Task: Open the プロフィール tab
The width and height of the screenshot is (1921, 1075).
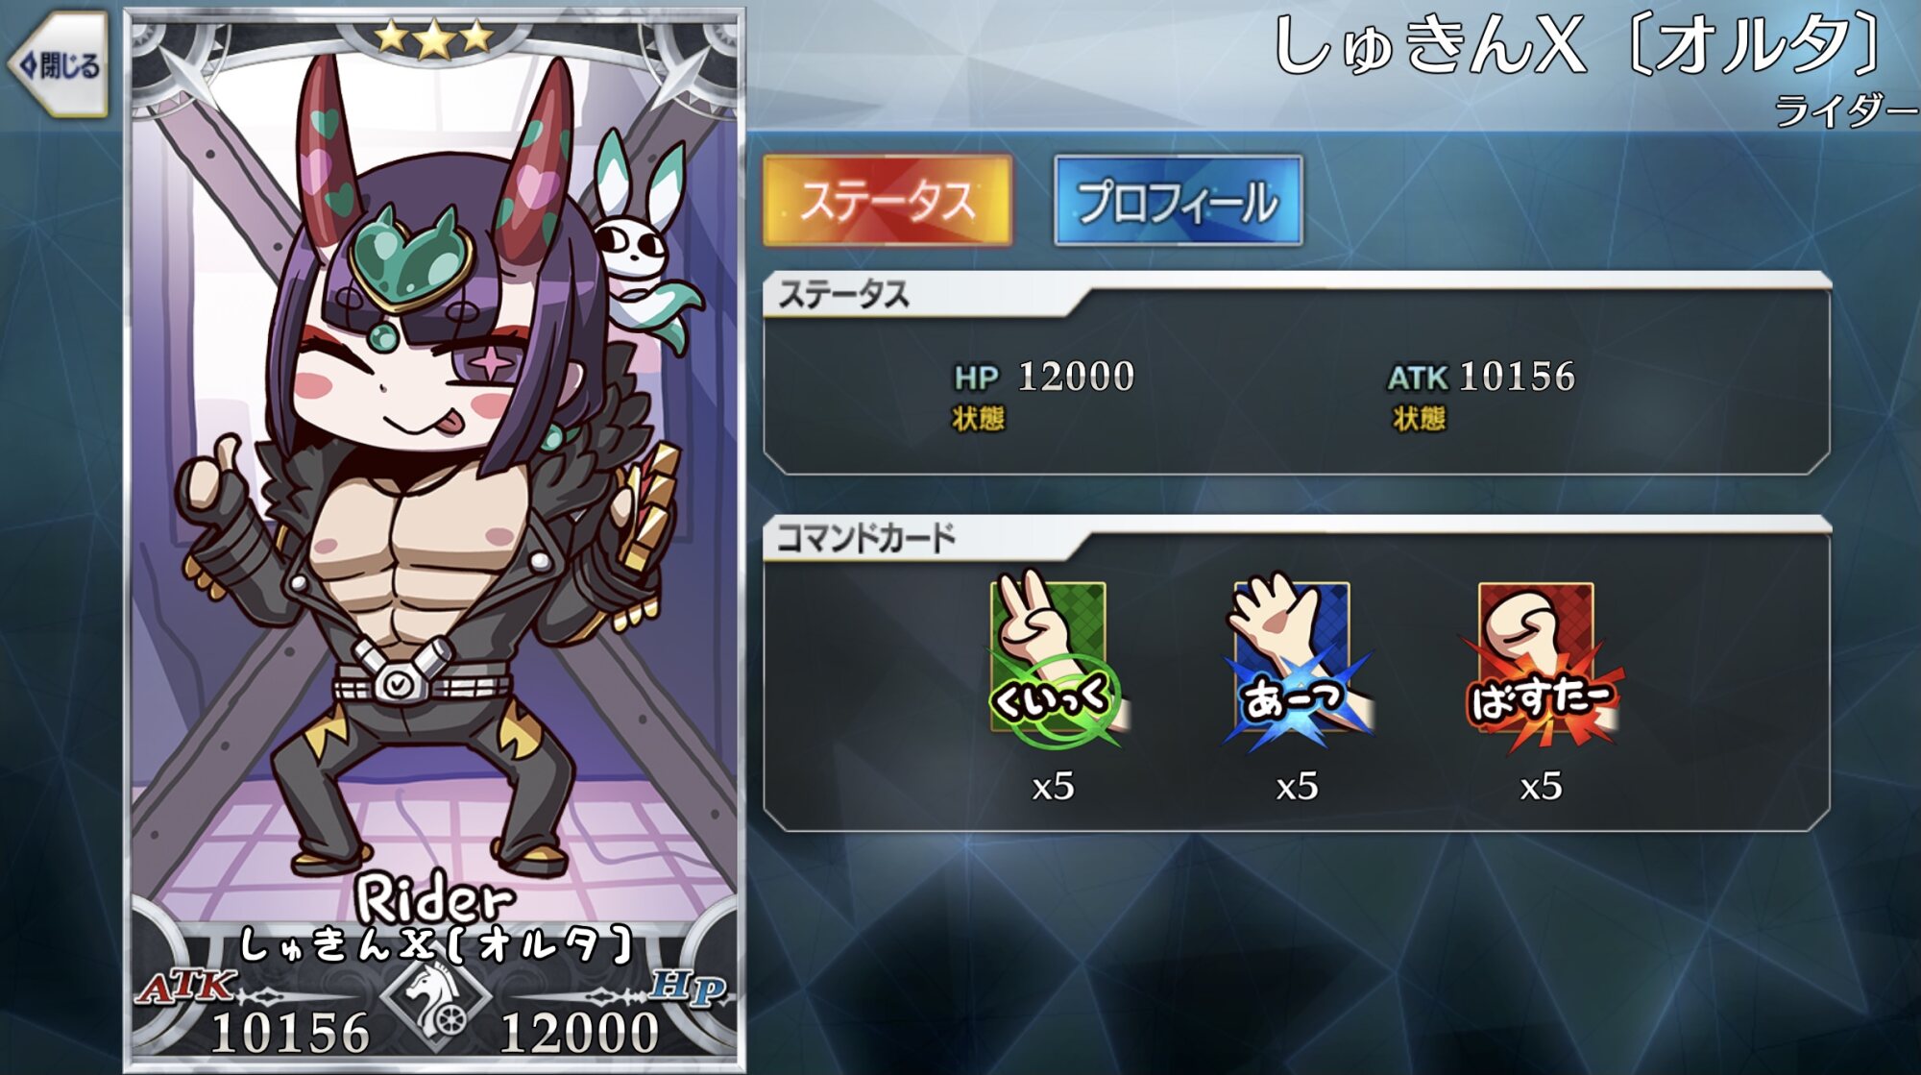Action: 1178,201
